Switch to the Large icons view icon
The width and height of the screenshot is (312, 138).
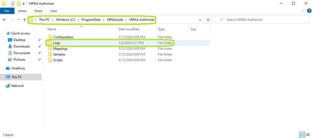coord(308,135)
